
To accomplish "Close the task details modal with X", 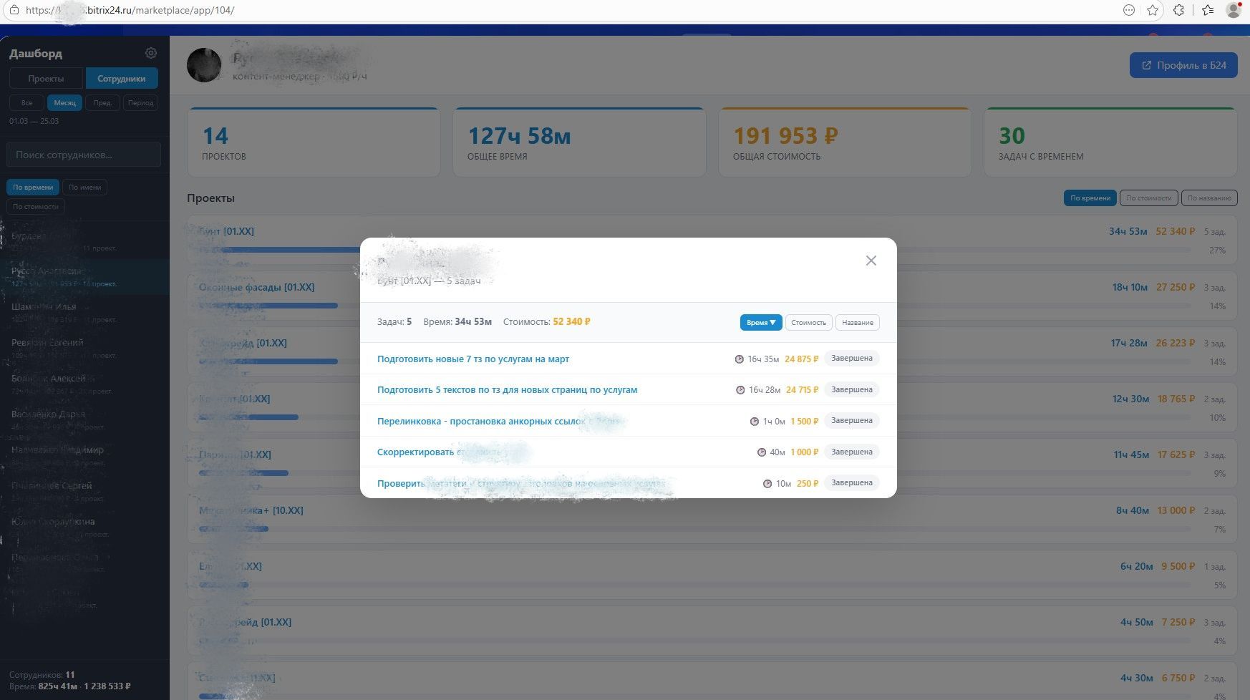I will (x=871, y=261).
